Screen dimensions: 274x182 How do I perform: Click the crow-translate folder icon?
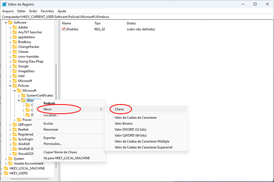pos(15,56)
